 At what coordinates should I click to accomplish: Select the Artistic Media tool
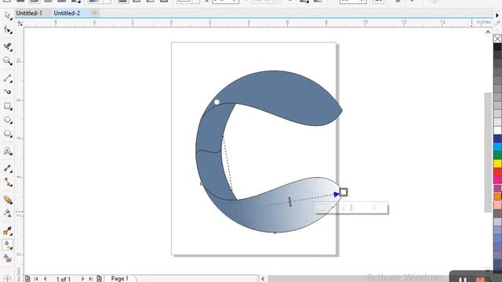[x=7, y=92]
